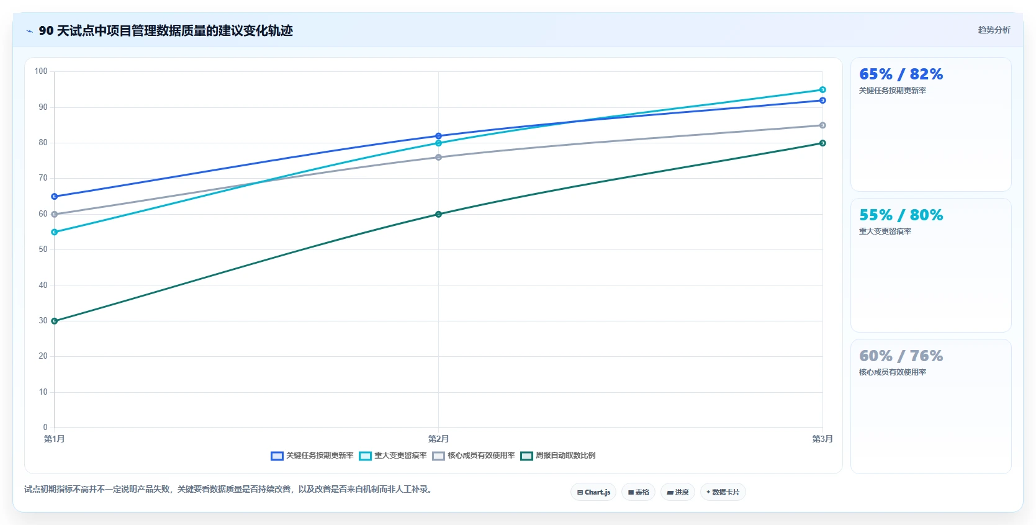This screenshot has width=1036, height=525.
Task: Open the 65% / 82% 关键任务按期更新率 card
Action: 930,125
